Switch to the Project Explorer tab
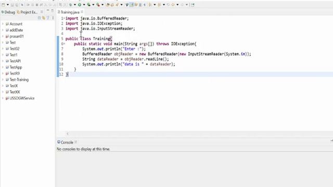Viewport: 333px width, 187px height. [27, 12]
